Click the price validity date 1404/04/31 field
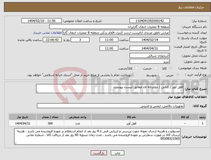This screenshot has width=211, height=160. click(149, 48)
